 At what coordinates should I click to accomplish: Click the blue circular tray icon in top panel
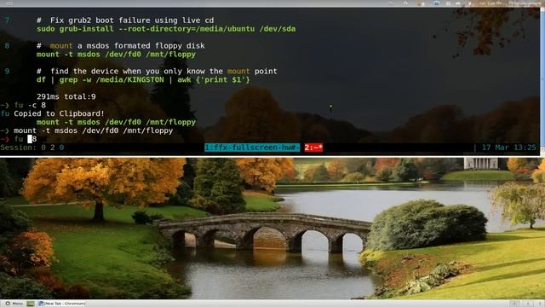point(437,3)
